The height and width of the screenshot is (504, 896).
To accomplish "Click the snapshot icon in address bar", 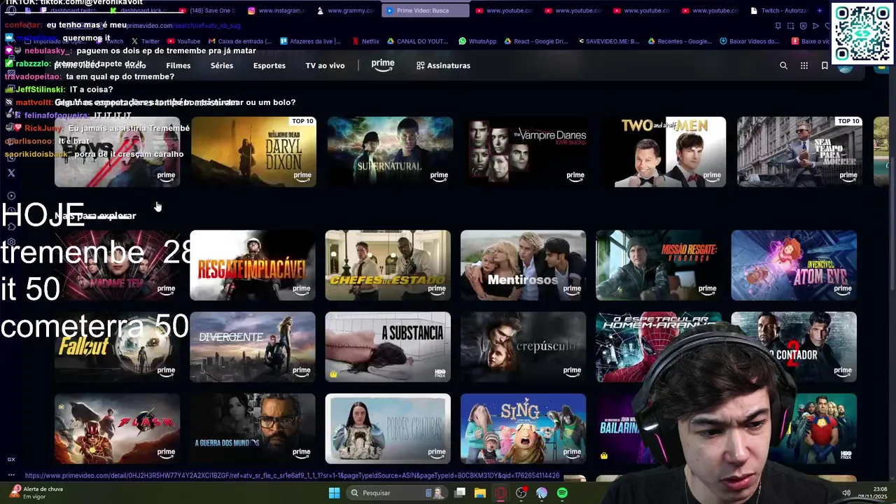I will click(x=790, y=26).
